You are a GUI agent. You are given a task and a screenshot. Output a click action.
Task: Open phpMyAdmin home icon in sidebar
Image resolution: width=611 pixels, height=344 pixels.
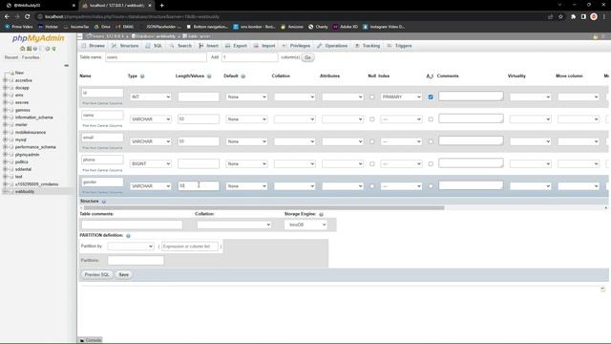[23, 49]
